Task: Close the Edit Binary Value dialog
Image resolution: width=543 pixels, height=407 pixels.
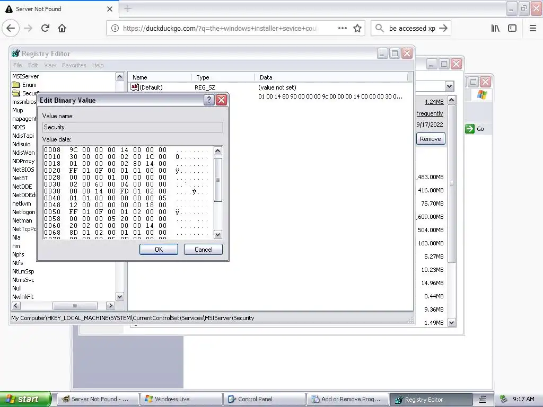Action: point(221,100)
